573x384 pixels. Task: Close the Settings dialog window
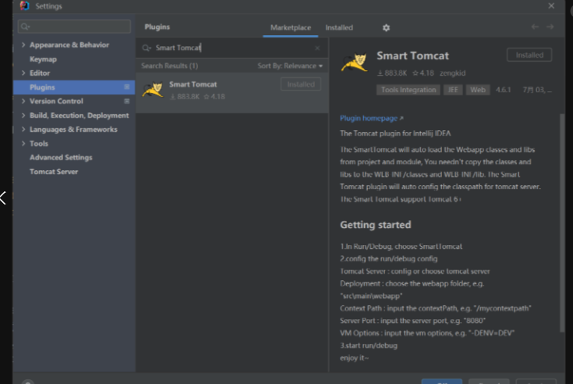tap(551, 5)
